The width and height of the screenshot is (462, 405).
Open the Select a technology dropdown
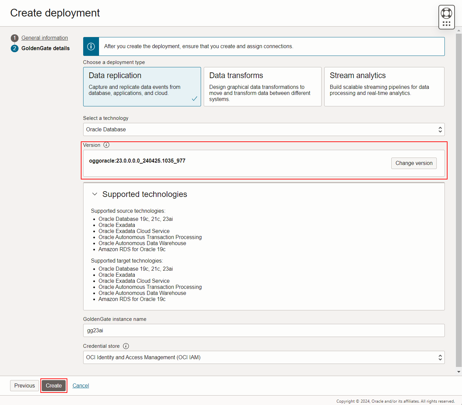[x=264, y=129]
